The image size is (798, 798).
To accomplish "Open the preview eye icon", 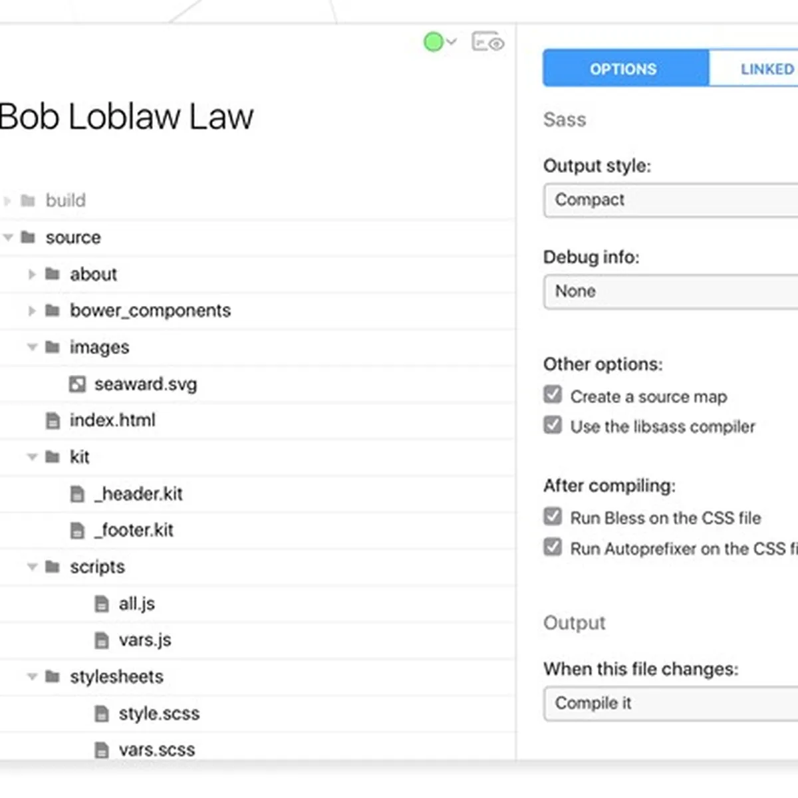I will click(488, 43).
